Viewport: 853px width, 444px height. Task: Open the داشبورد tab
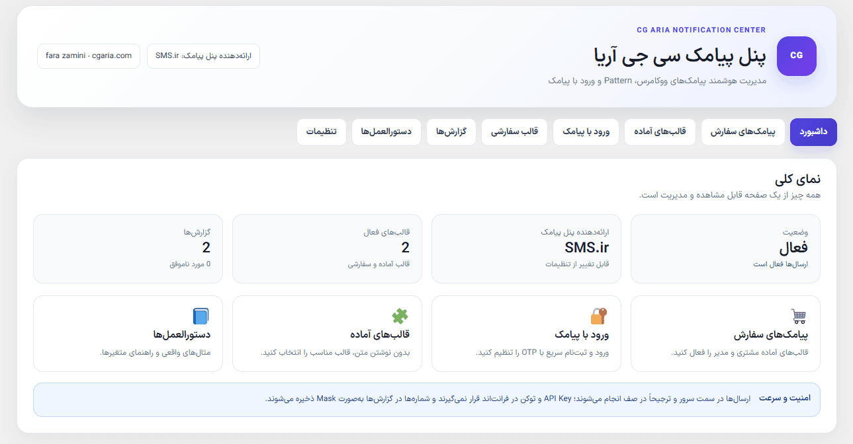tap(813, 132)
